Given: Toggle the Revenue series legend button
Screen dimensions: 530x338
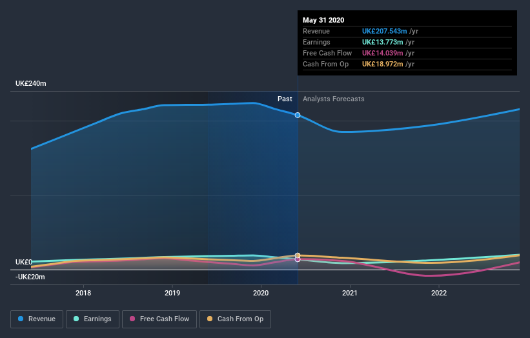Looking at the screenshot, I should pos(37,319).
